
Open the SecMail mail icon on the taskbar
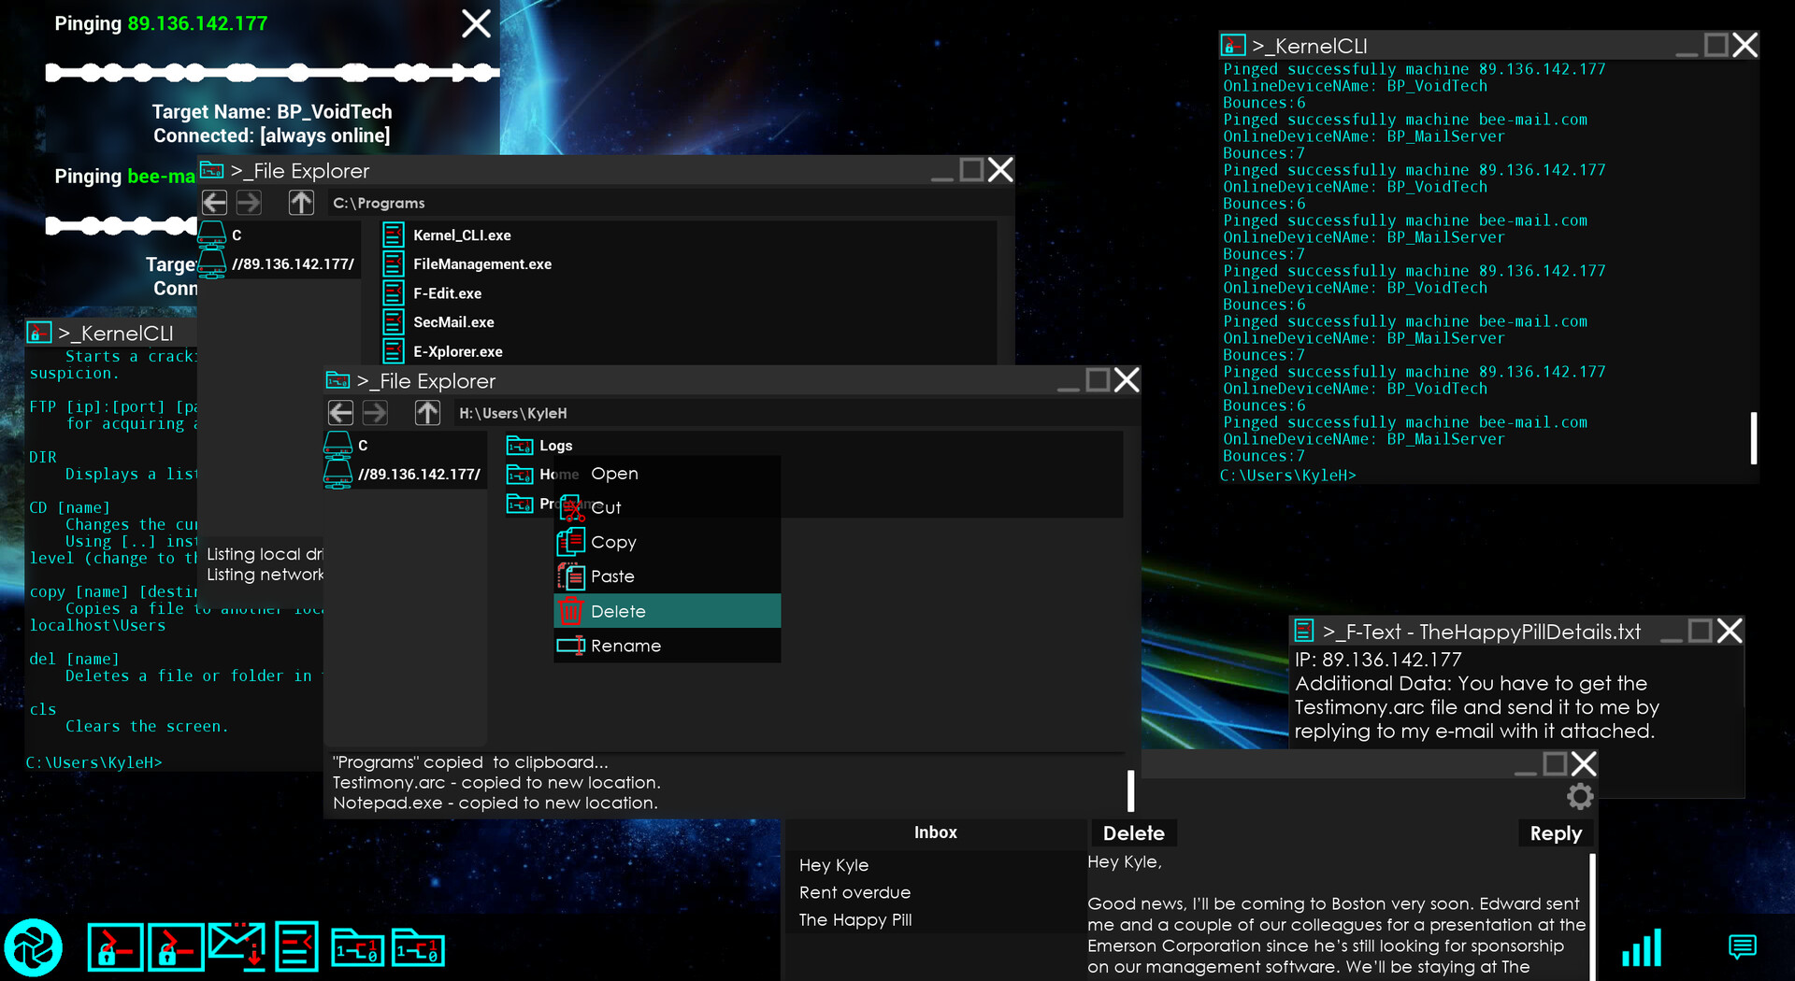pos(237,946)
